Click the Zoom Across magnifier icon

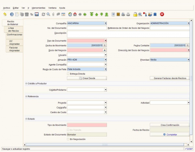click(x=140, y=14)
